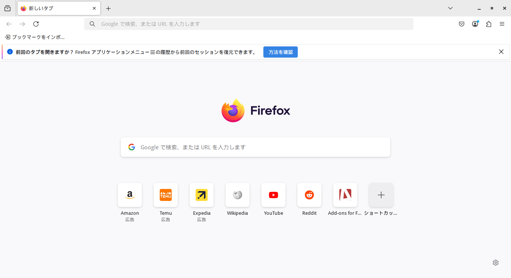
Task: Focus the URL address bar
Action: [x=249, y=24]
